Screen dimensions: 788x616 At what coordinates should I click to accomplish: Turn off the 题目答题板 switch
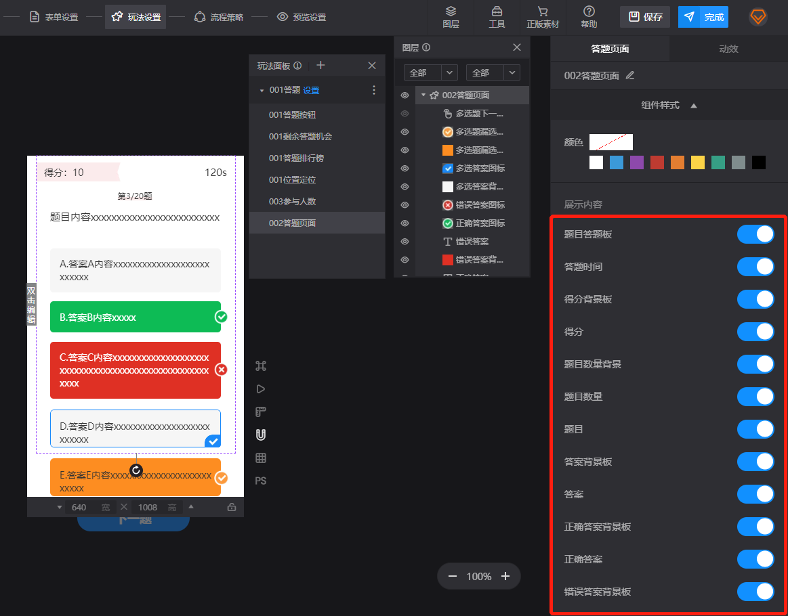pyautogui.click(x=755, y=234)
